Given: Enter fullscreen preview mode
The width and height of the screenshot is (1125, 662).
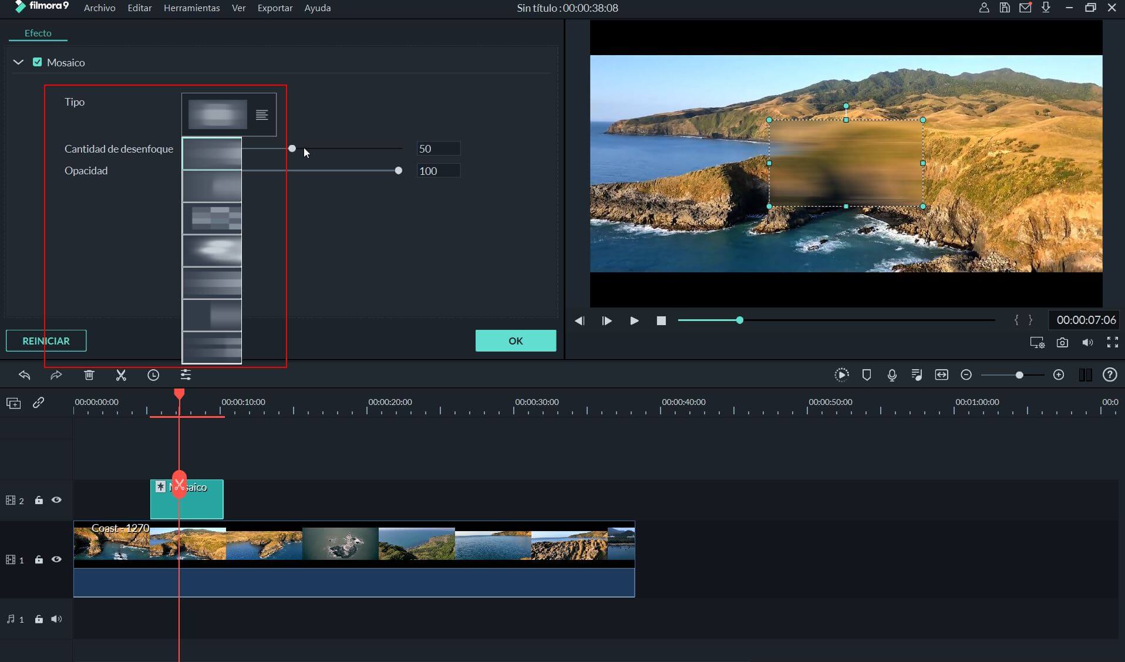Looking at the screenshot, I should (x=1112, y=343).
